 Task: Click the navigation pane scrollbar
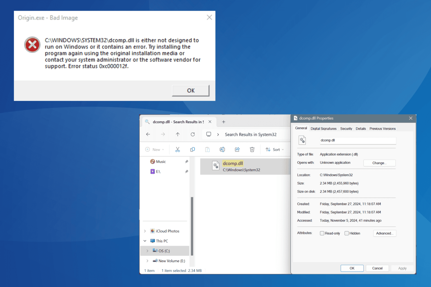[x=192, y=226]
